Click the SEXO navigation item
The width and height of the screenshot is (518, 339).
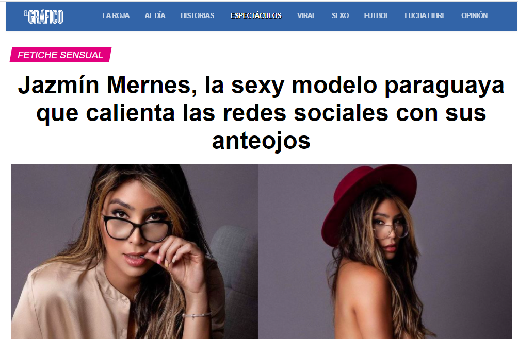point(341,15)
